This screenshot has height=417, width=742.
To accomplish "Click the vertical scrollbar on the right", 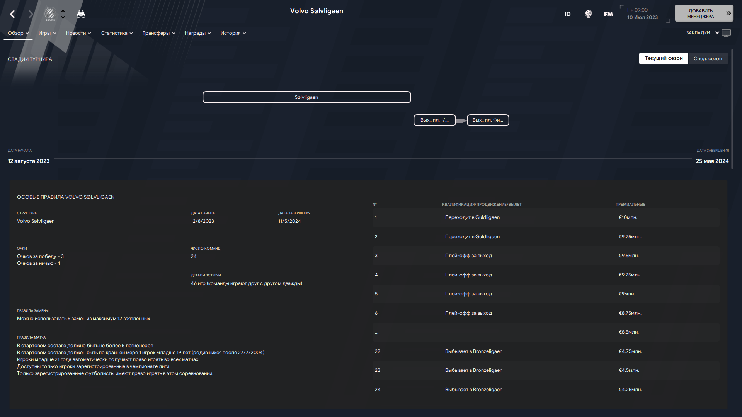I will [x=732, y=109].
